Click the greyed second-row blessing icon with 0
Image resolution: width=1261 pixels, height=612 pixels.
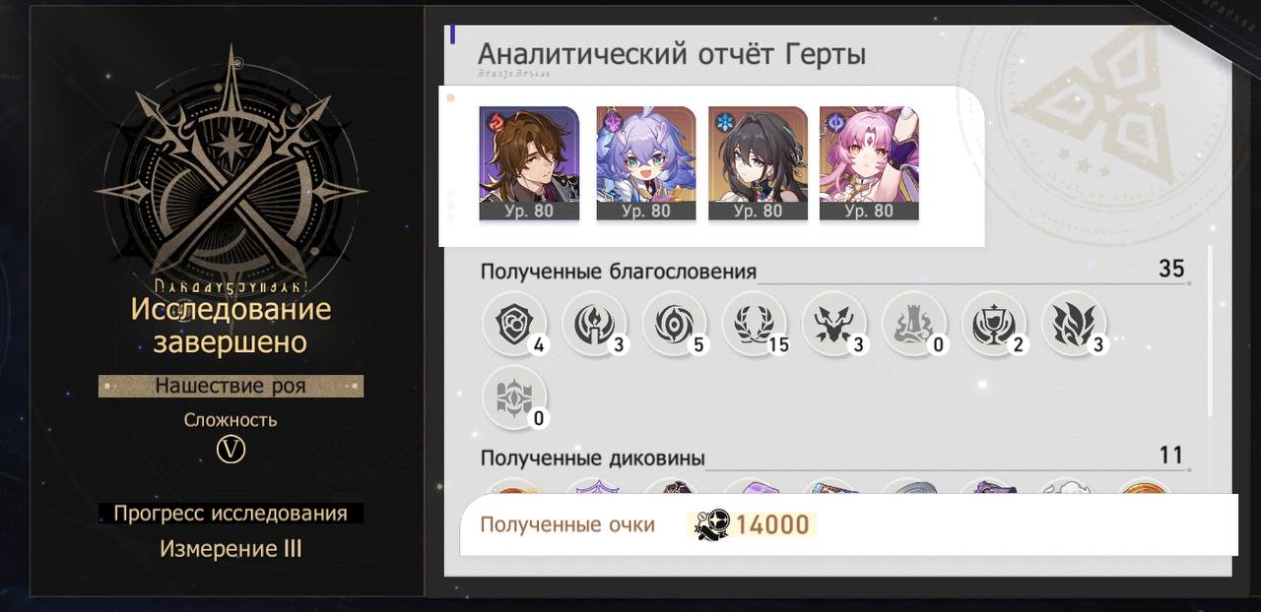(514, 398)
